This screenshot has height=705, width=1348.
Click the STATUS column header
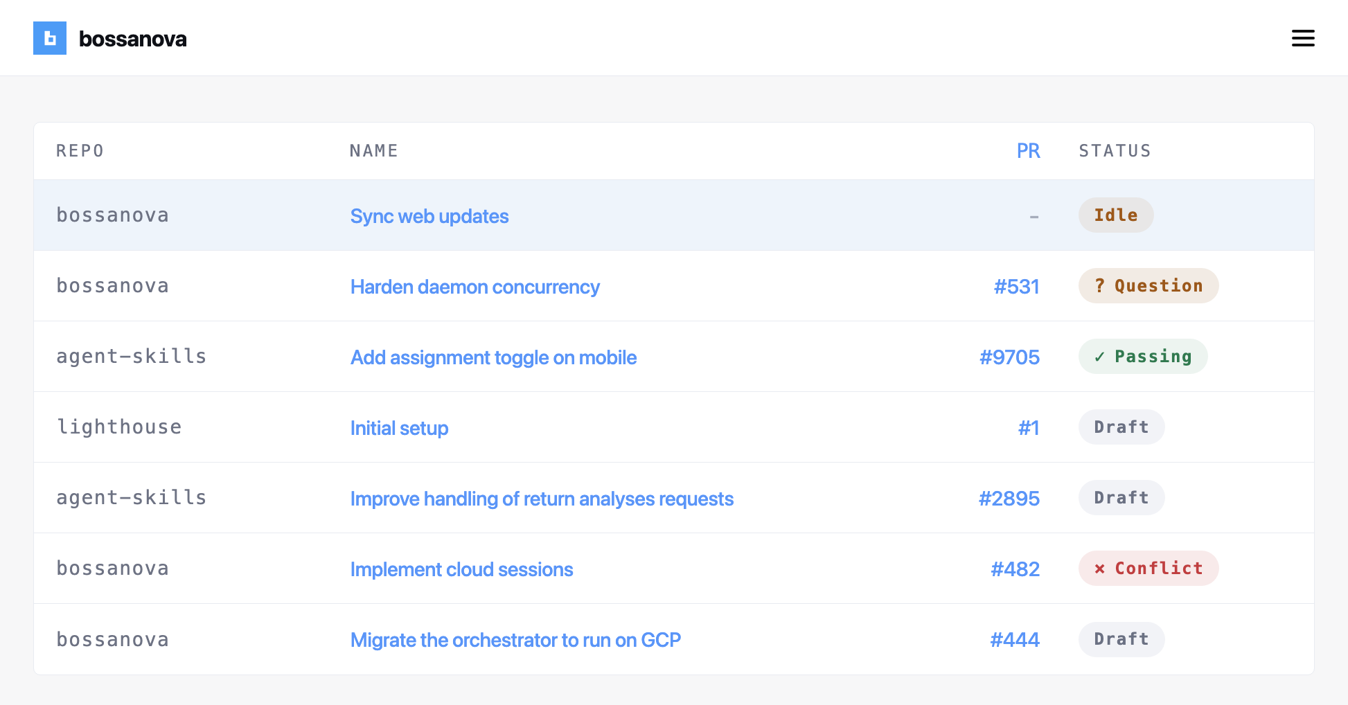(x=1115, y=151)
